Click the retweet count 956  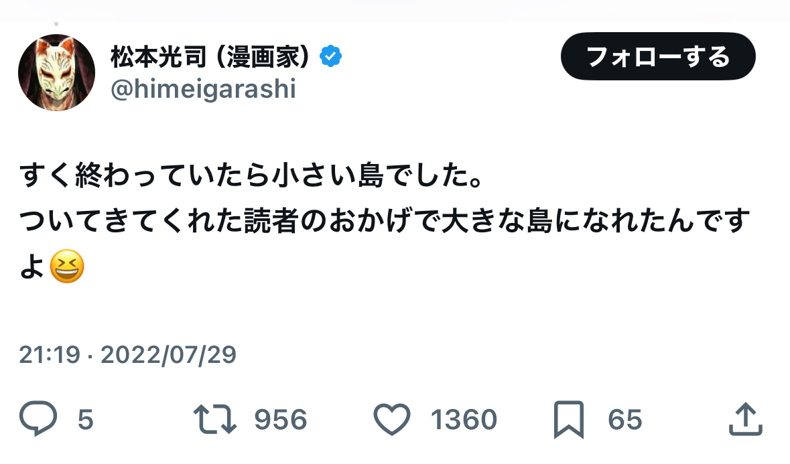coord(280,420)
